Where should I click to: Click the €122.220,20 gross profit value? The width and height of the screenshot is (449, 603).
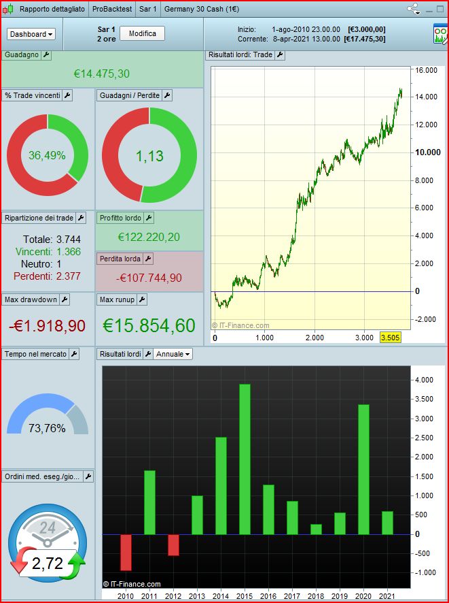tap(149, 237)
